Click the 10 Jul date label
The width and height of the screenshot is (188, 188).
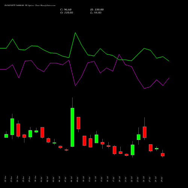pyautogui.click(x=83, y=179)
